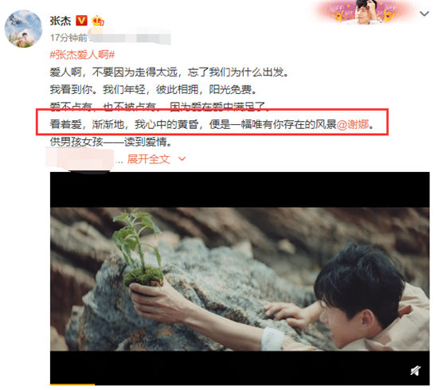Click the 17分钟前 timestamp
The height and width of the screenshot is (390, 438).
pyautogui.click(x=68, y=37)
